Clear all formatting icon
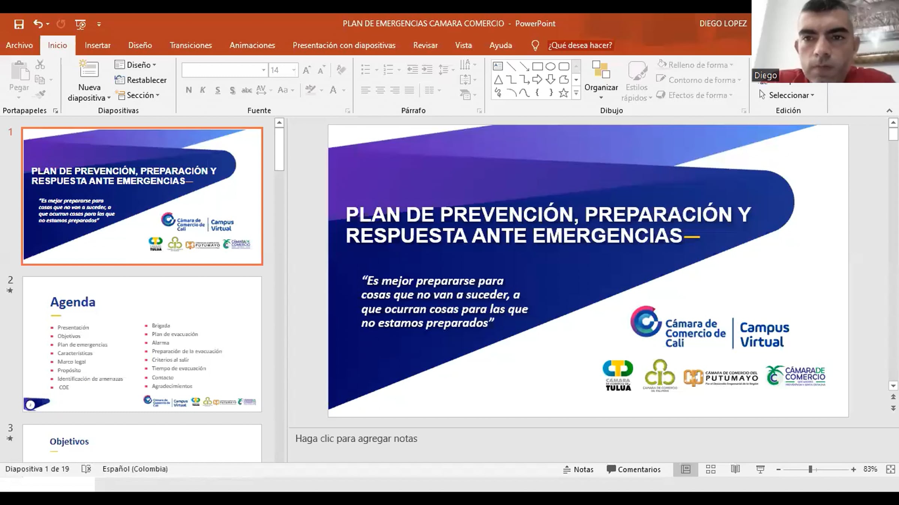The width and height of the screenshot is (899, 505). click(x=341, y=70)
